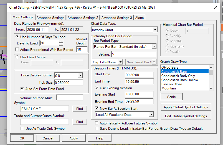Open the Gap Fill - None dropdown
Viewport: 223px width, 145px height.
[120, 62]
